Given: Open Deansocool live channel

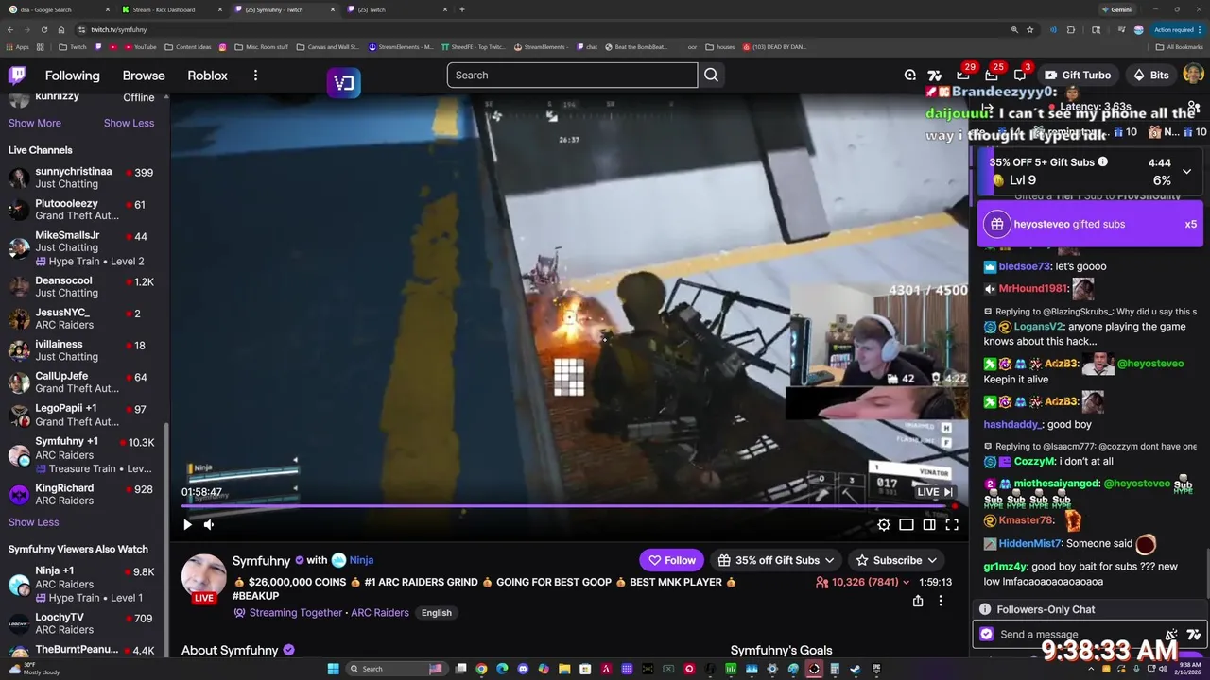Looking at the screenshot, I should [83, 286].
